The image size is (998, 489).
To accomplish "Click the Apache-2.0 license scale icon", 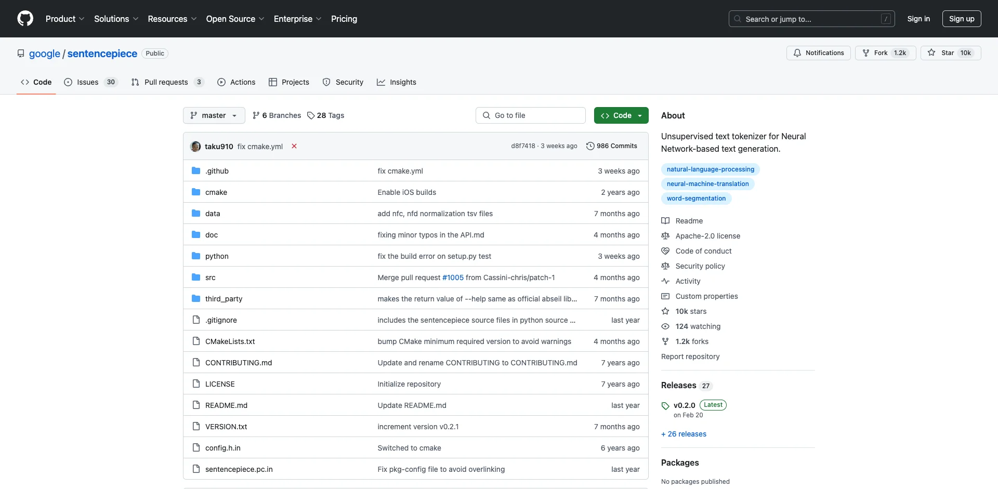I will tap(665, 236).
